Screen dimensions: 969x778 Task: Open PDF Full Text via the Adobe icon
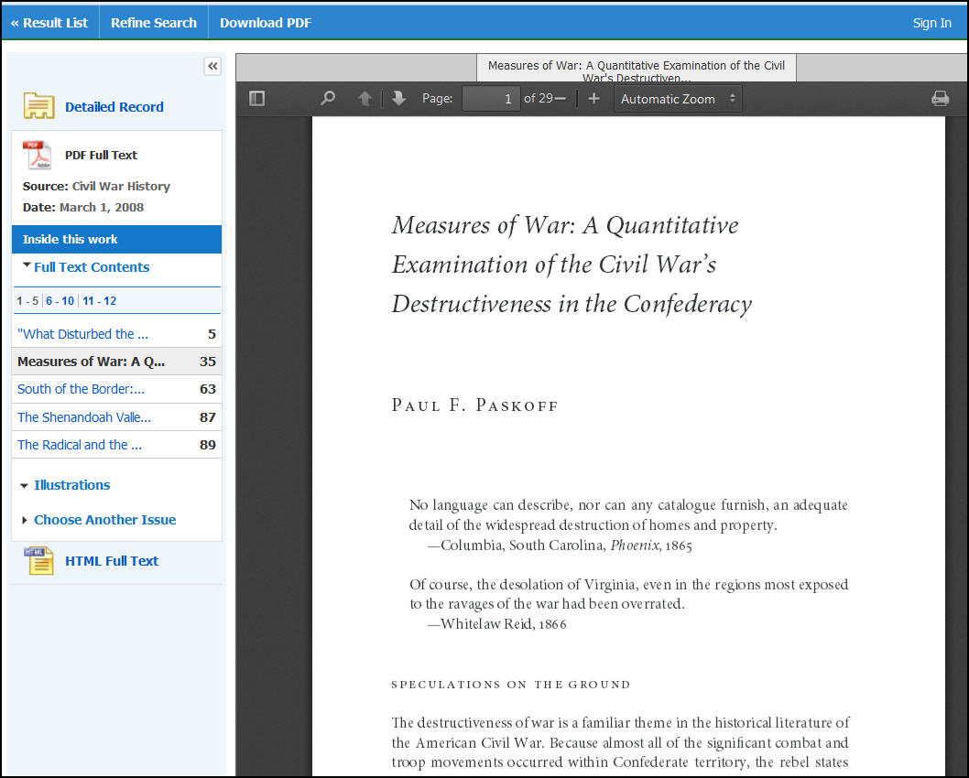coord(38,155)
